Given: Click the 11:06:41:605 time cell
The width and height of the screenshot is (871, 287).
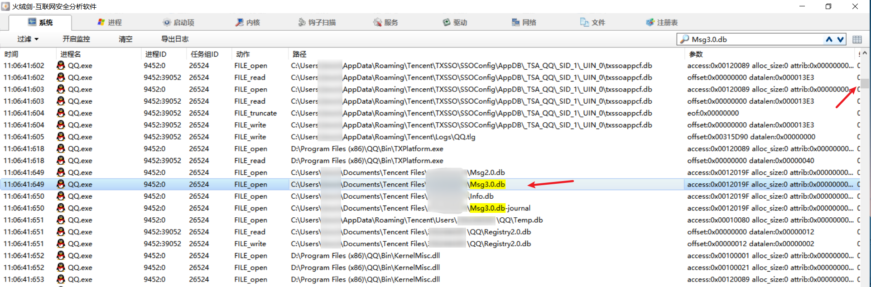Looking at the screenshot, I should [x=24, y=137].
